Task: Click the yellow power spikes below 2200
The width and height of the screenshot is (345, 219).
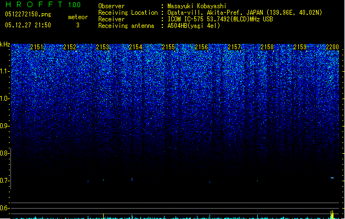Action: click(x=332, y=215)
